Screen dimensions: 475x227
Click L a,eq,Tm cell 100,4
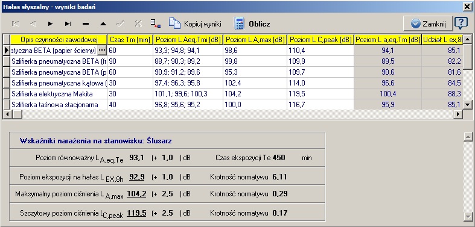[387, 94]
